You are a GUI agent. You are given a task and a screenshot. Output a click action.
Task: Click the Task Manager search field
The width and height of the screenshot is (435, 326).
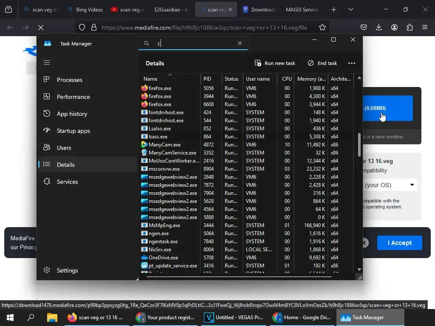tap(193, 43)
